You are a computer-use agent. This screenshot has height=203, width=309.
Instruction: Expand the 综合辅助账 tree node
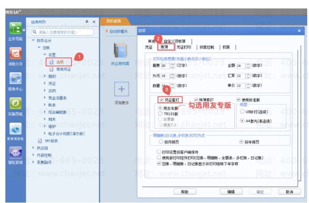[x=45, y=112]
